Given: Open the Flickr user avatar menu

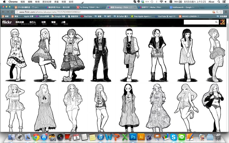Looking at the screenshot, I should [x=222, y=22].
